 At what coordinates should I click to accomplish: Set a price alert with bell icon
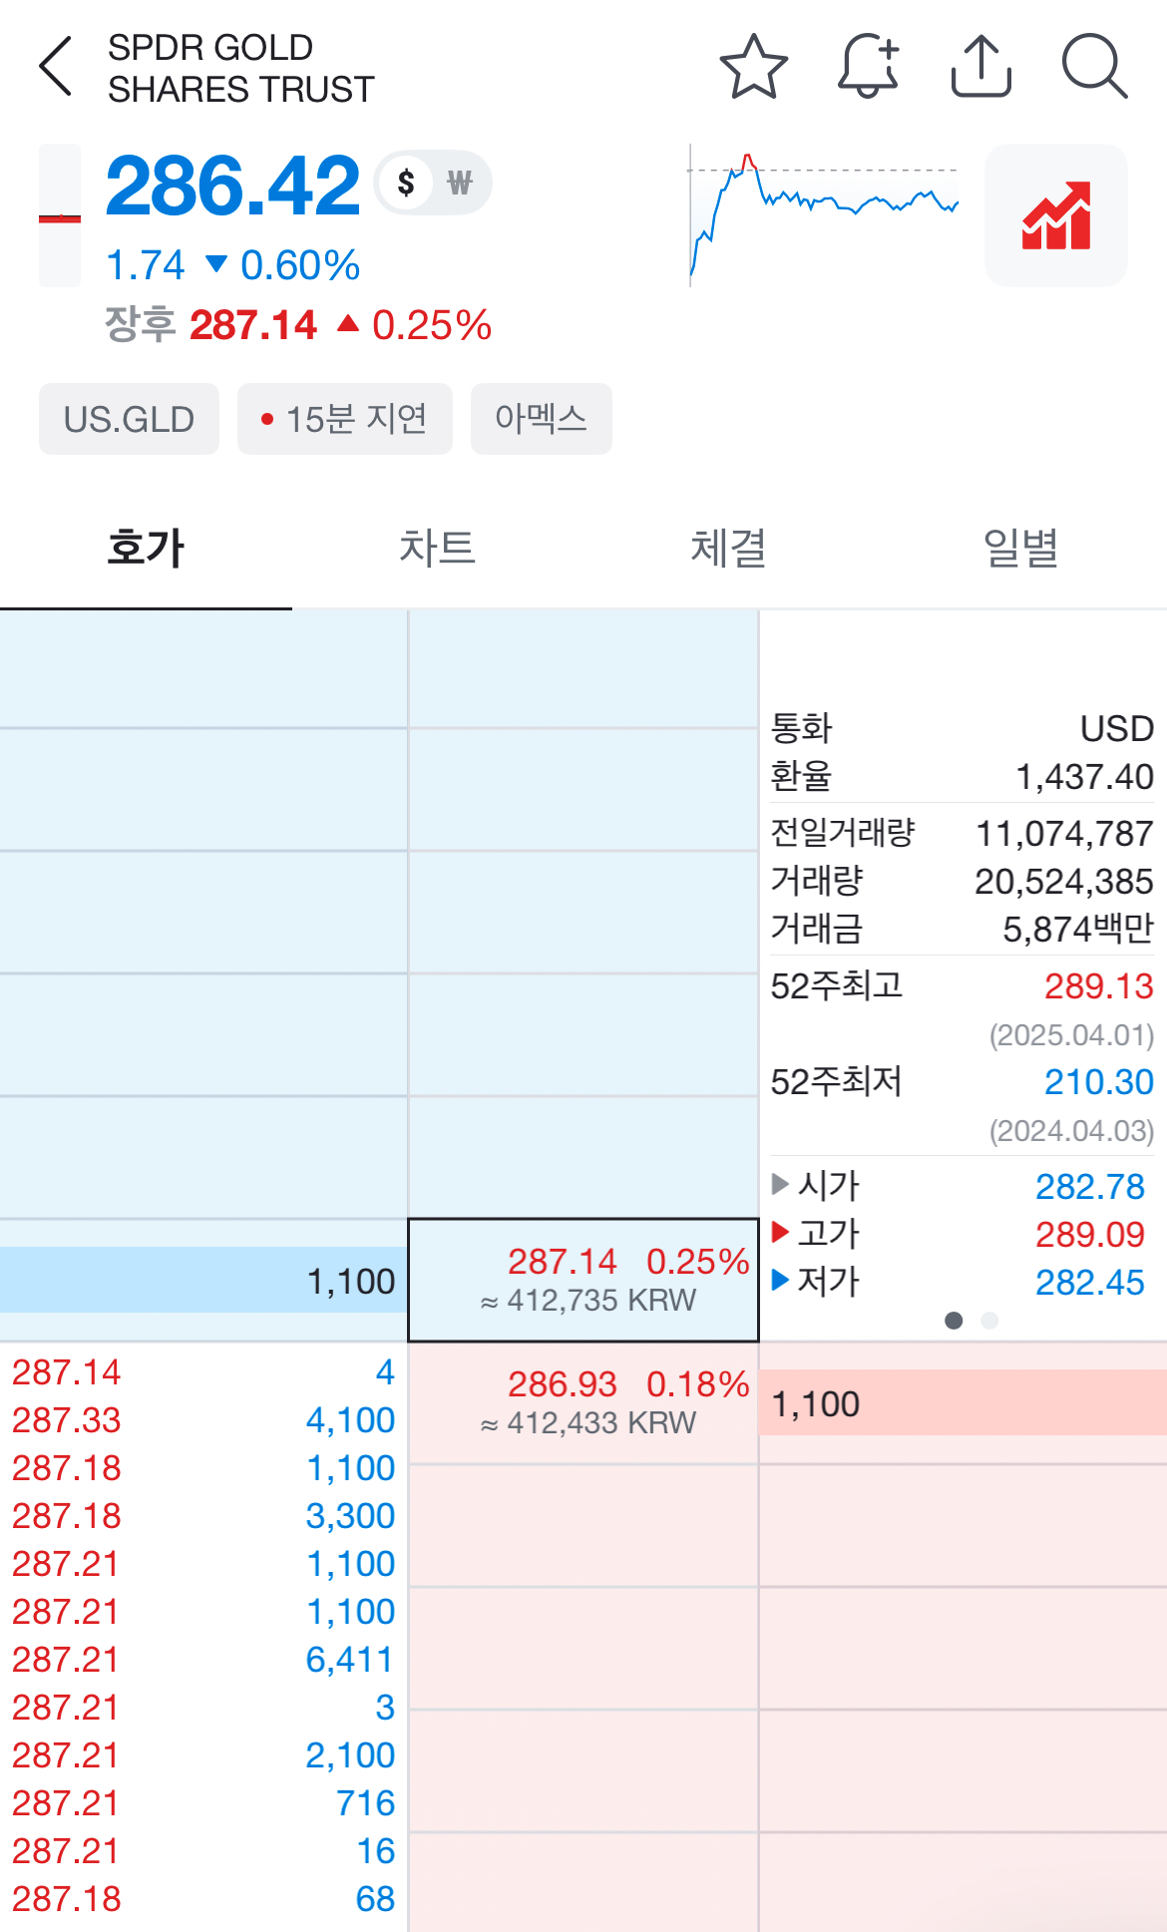tap(868, 67)
